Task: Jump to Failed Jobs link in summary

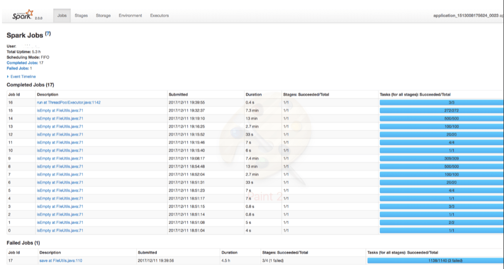Action: (18, 68)
